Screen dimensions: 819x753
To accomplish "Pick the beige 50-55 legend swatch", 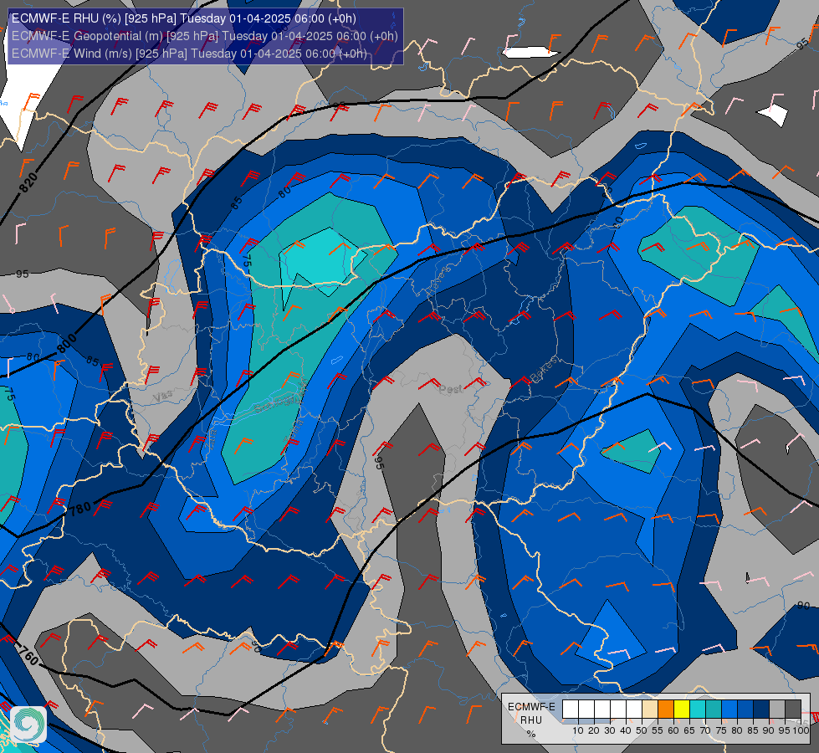I will [x=650, y=709].
